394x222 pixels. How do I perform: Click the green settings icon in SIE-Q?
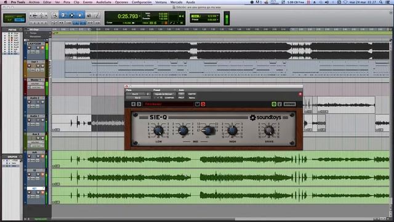(x=274, y=104)
